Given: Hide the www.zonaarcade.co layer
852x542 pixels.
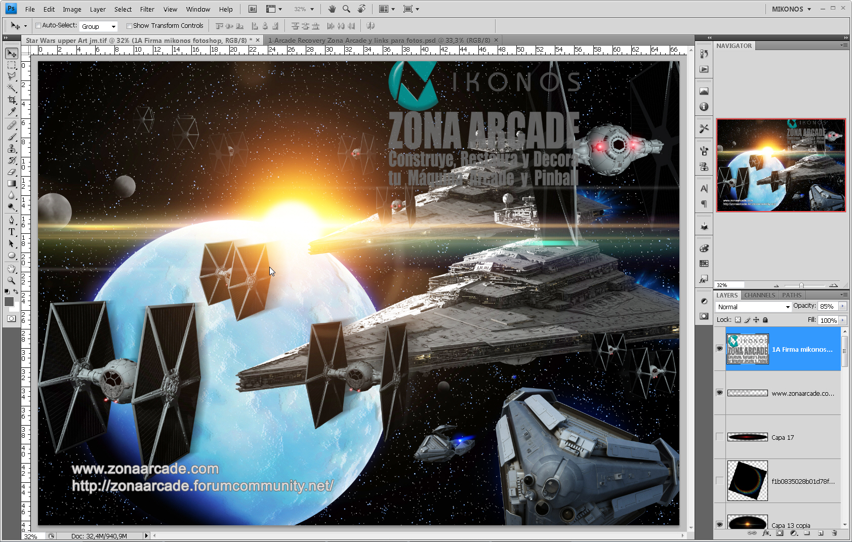Looking at the screenshot, I should [719, 393].
